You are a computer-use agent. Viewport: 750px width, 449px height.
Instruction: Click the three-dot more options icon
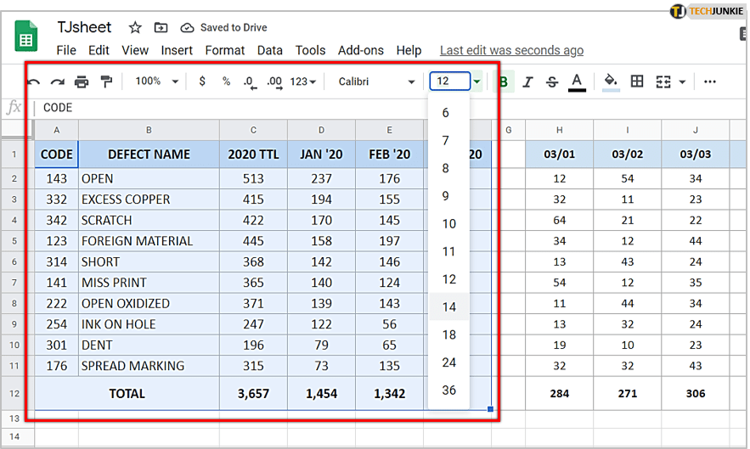click(710, 81)
